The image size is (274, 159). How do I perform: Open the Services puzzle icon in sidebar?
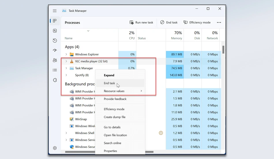(x=55, y=80)
